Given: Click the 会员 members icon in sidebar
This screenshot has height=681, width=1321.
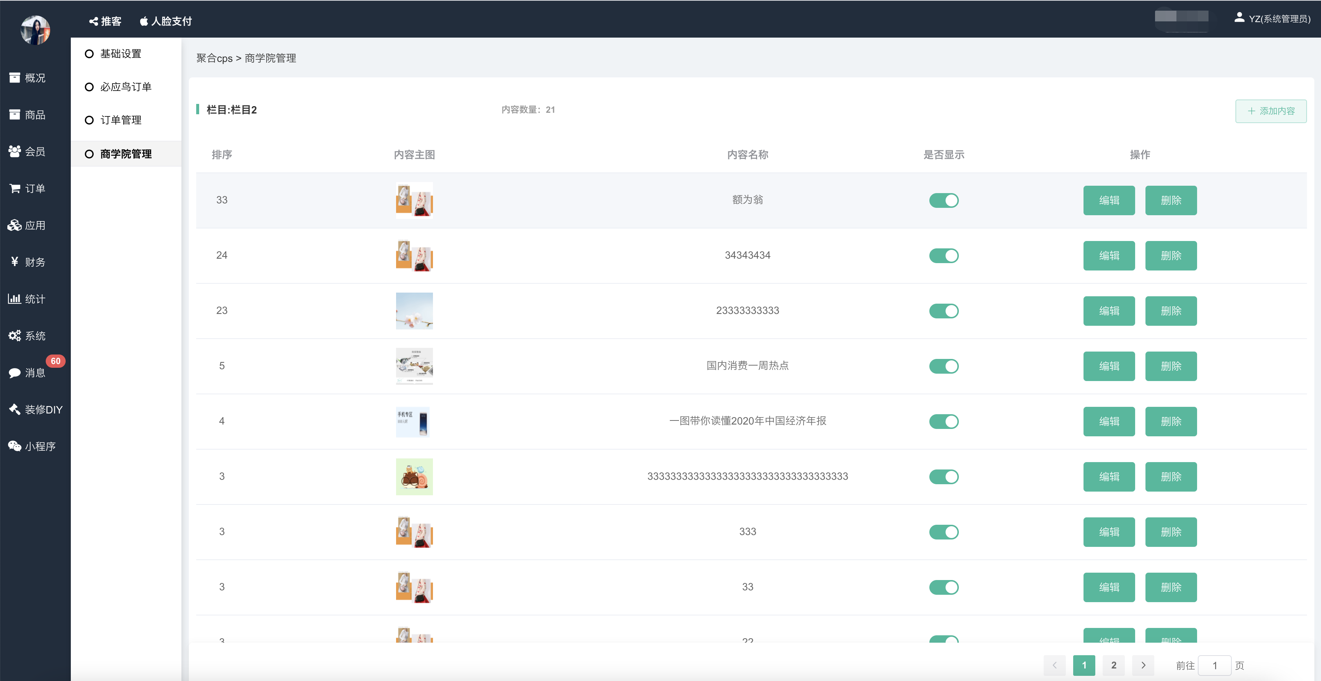Looking at the screenshot, I should (15, 152).
